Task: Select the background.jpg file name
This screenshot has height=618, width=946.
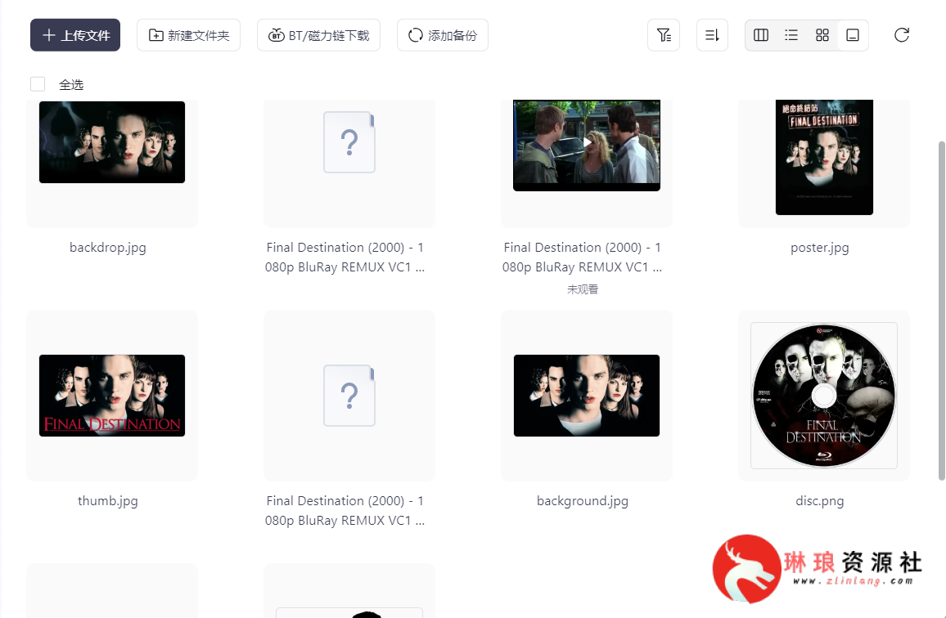Action: coord(583,500)
